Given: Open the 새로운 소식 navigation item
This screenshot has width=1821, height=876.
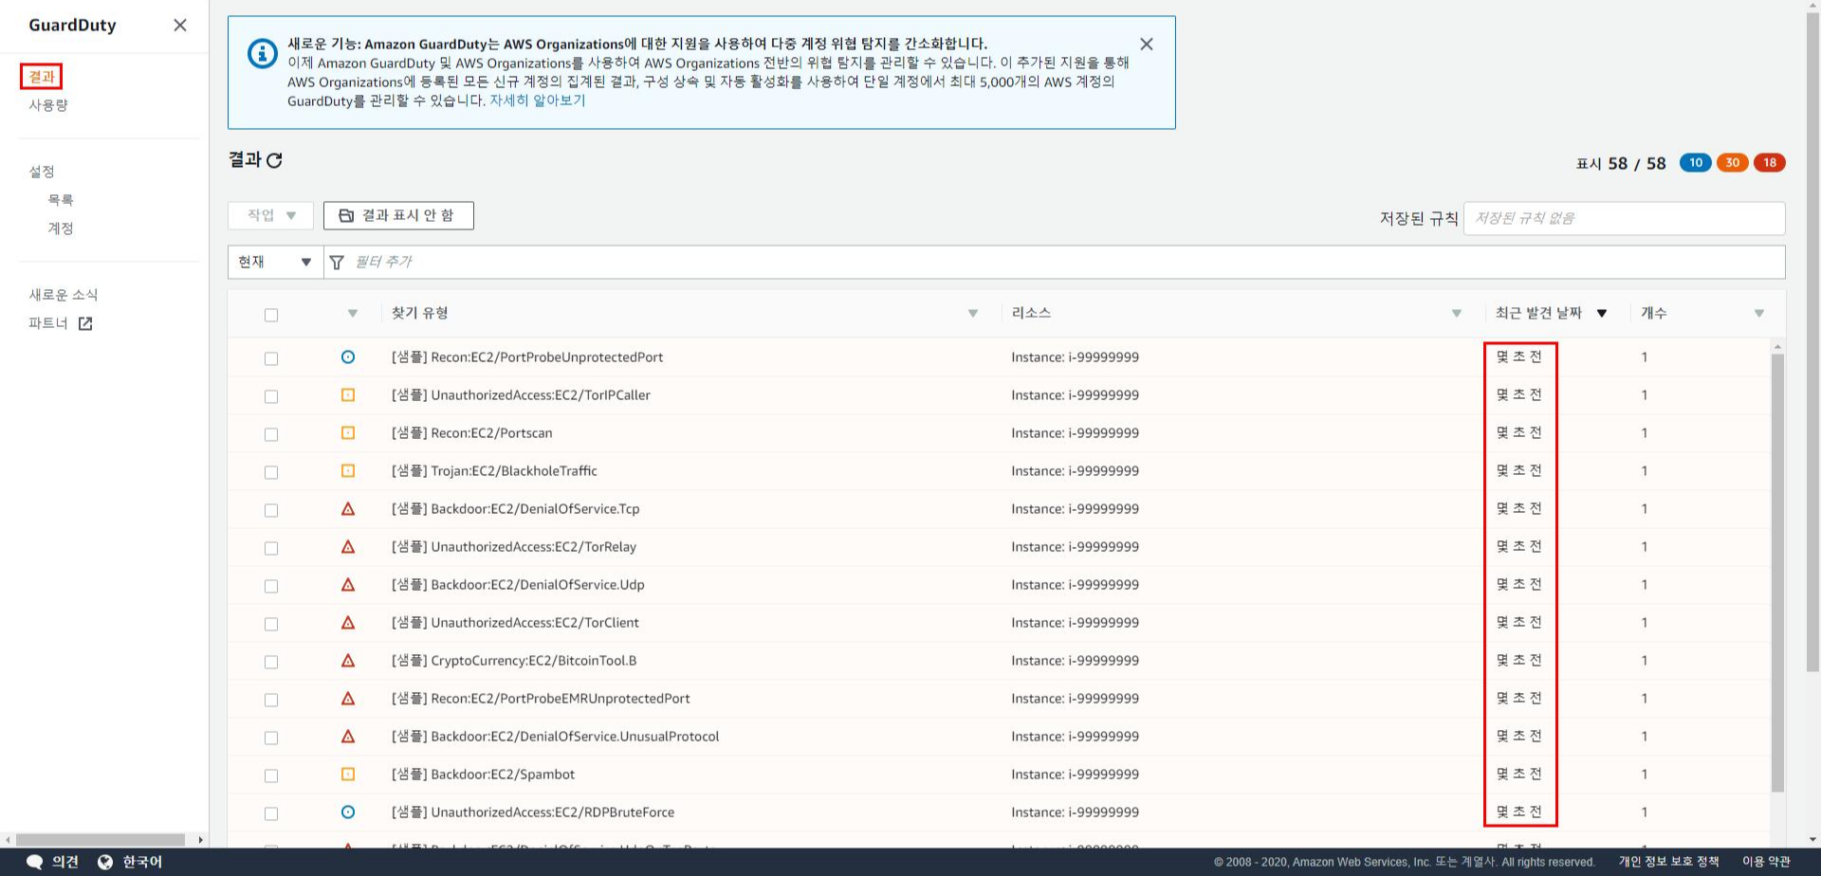Looking at the screenshot, I should (x=64, y=295).
